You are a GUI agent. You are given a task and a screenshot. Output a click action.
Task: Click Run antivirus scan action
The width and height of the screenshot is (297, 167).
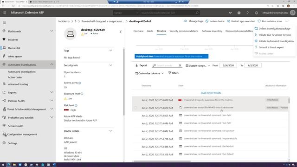point(270,21)
